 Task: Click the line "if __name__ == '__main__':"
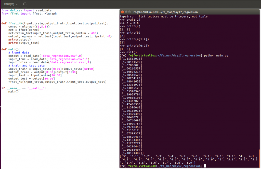click(24, 88)
